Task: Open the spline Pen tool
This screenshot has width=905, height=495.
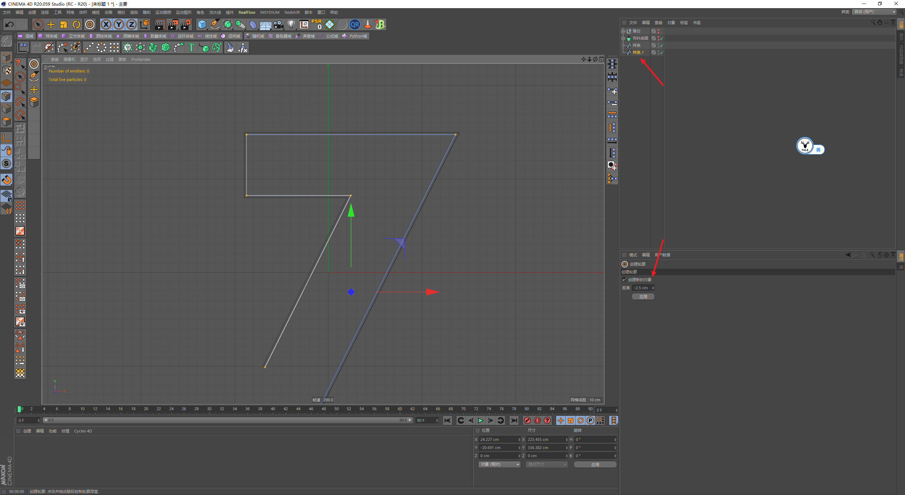Action: click(x=215, y=24)
